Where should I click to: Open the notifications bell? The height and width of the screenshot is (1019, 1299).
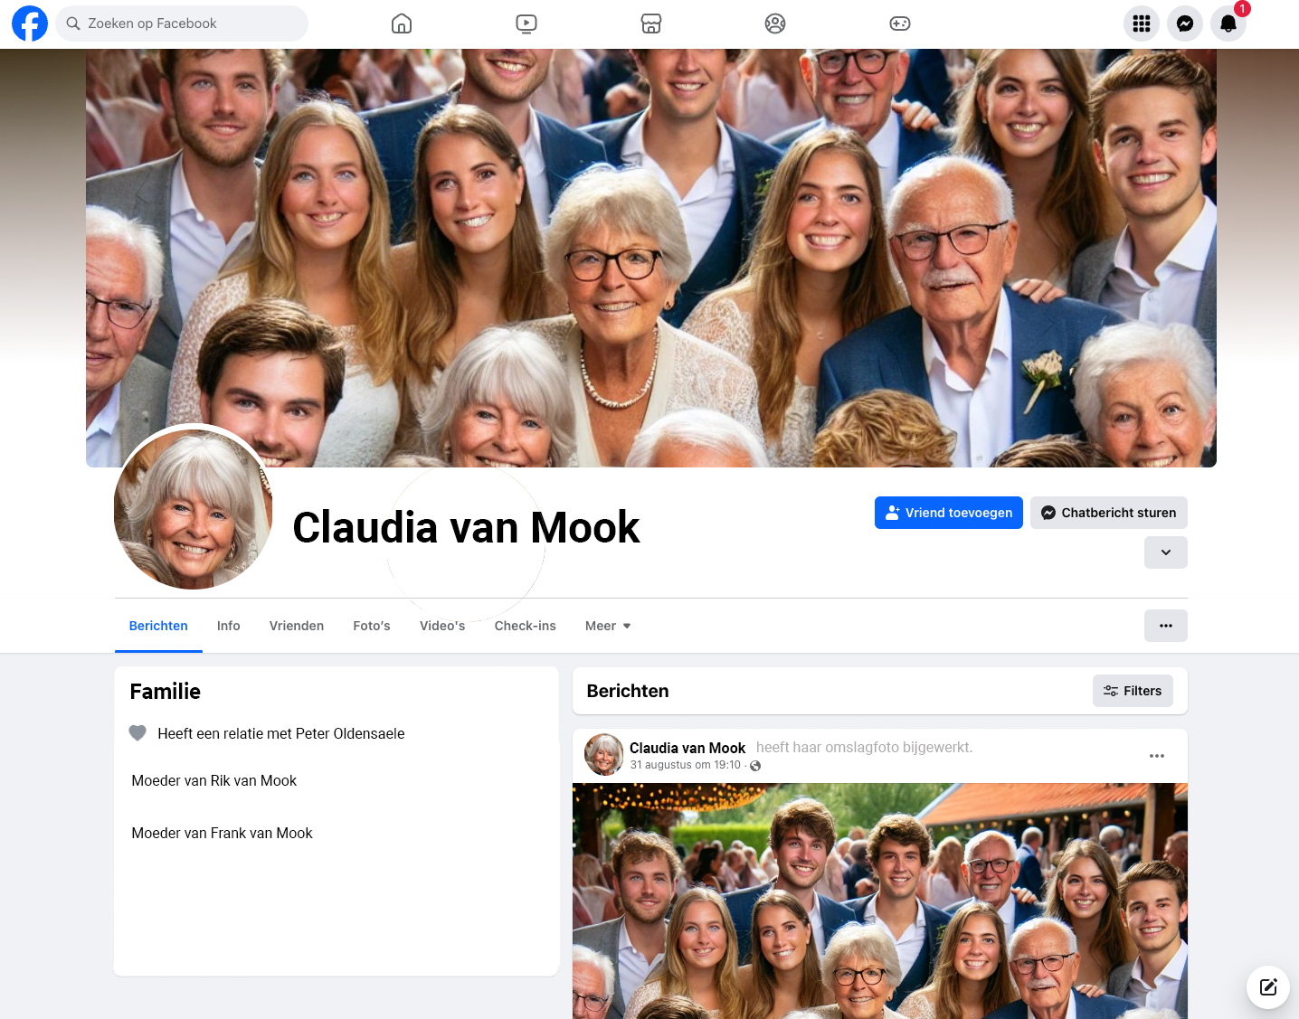[1228, 24]
